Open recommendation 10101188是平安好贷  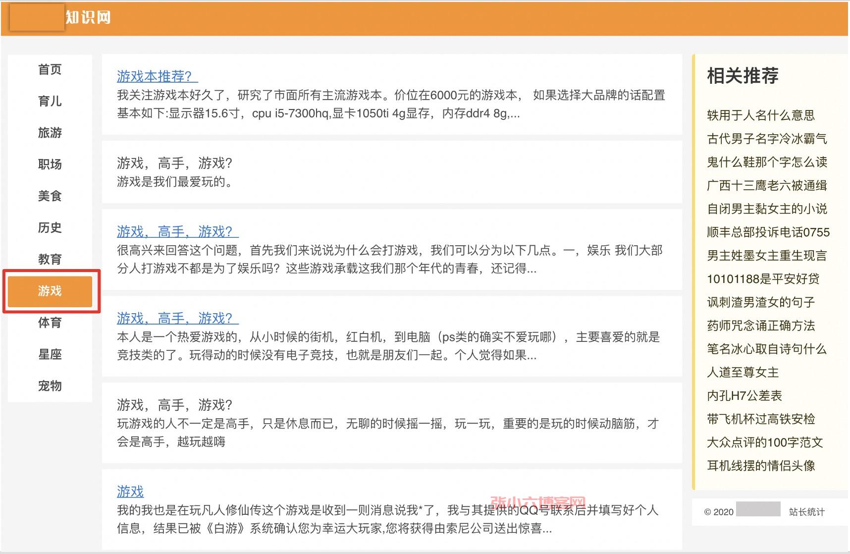coord(763,279)
